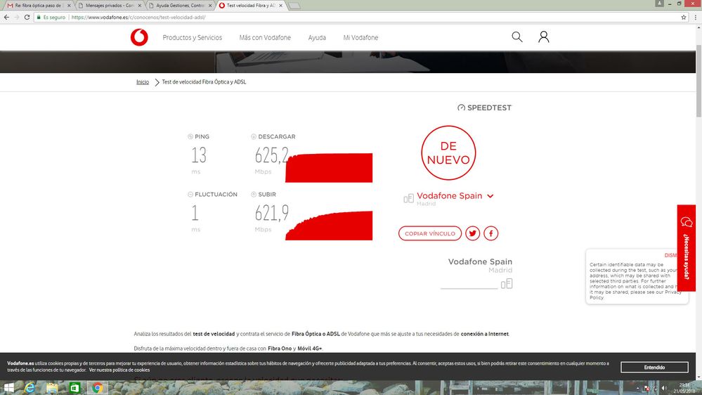The width and height of the screenshot is (702, 395).
Task: Click the Vodafone logo in header
Action: point(139,38)
